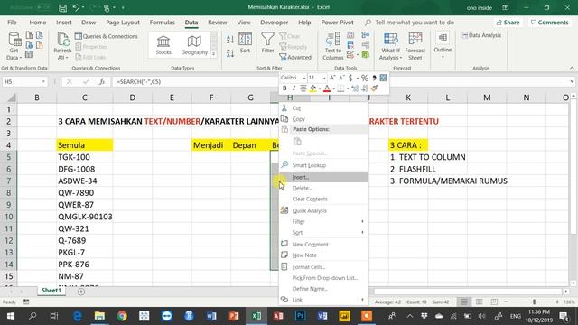Add a new sheet with plus button

(81, 292)
